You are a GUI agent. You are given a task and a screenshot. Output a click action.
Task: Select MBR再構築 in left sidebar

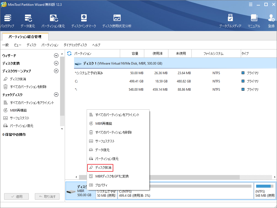pos(15,110)
